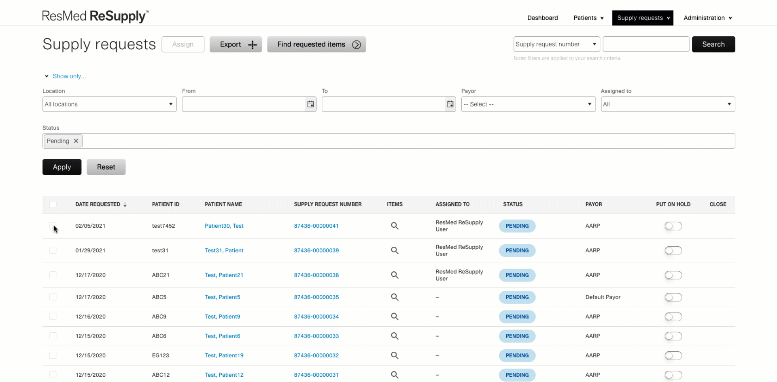Open the Supply request number search dropdown
This screenshot has width=777, height=382.
[556, 44]
